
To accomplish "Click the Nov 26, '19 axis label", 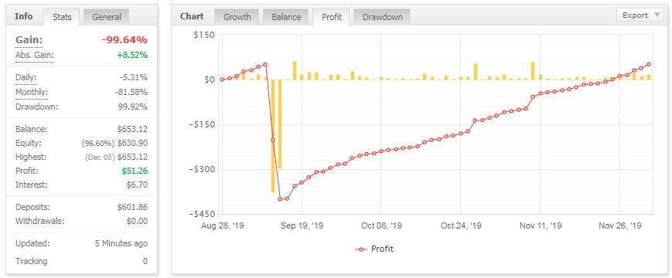I will pos(619,225).
